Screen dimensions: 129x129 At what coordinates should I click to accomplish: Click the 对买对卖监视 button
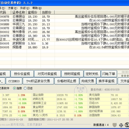point(47,74)
